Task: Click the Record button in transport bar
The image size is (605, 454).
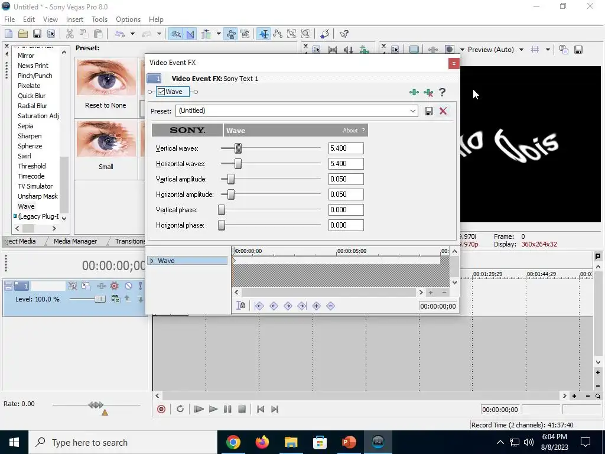Action: (x=161, y=409)
